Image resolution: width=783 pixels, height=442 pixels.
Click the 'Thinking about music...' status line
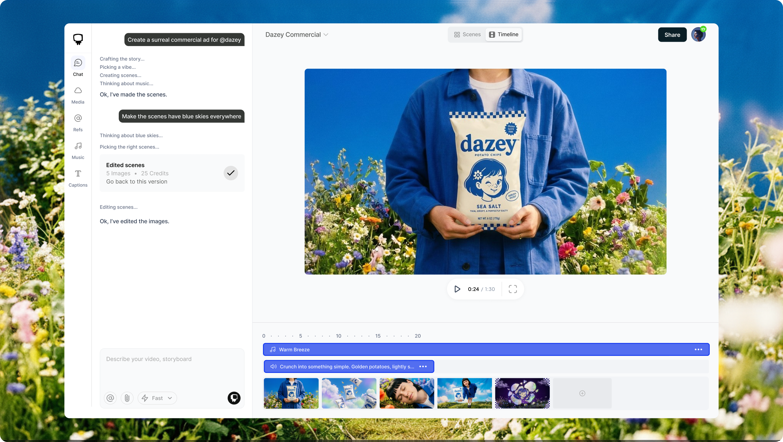(x=126, y=83)
